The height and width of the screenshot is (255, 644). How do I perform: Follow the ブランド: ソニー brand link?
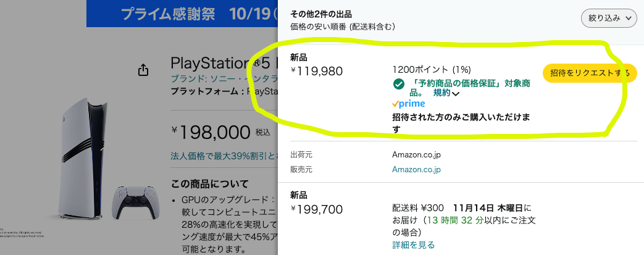click(222, 80)
